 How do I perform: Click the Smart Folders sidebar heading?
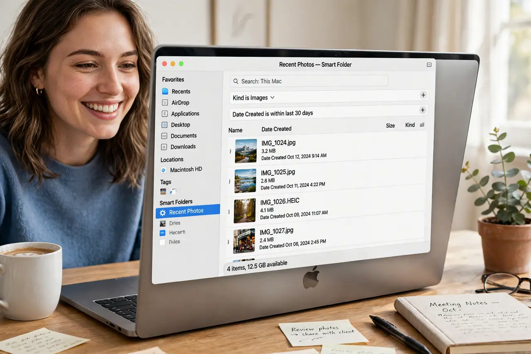click(176, 202)
